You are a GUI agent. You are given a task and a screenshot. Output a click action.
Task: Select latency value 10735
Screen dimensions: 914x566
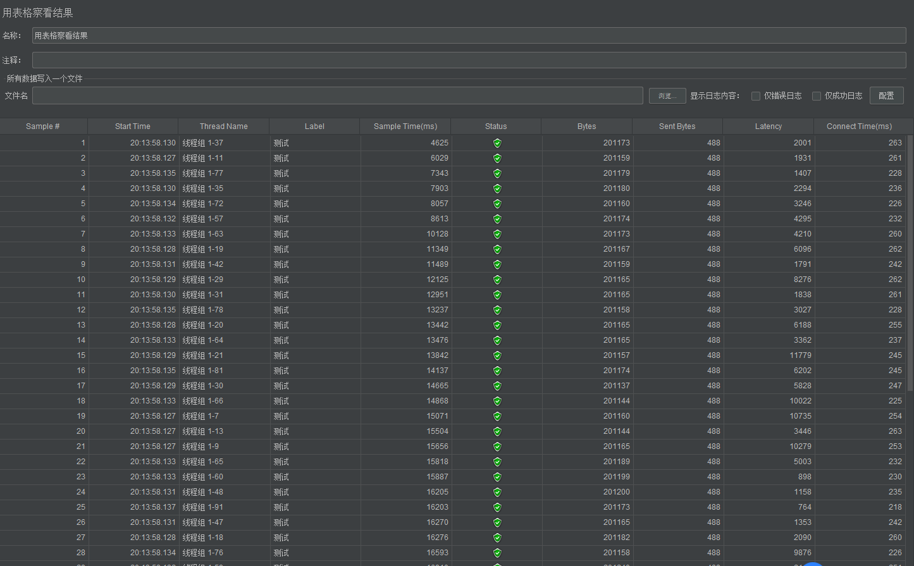coord(801,416)
